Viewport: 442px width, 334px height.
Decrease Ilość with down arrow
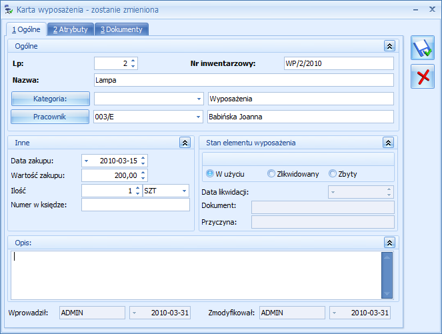(137, 193)
